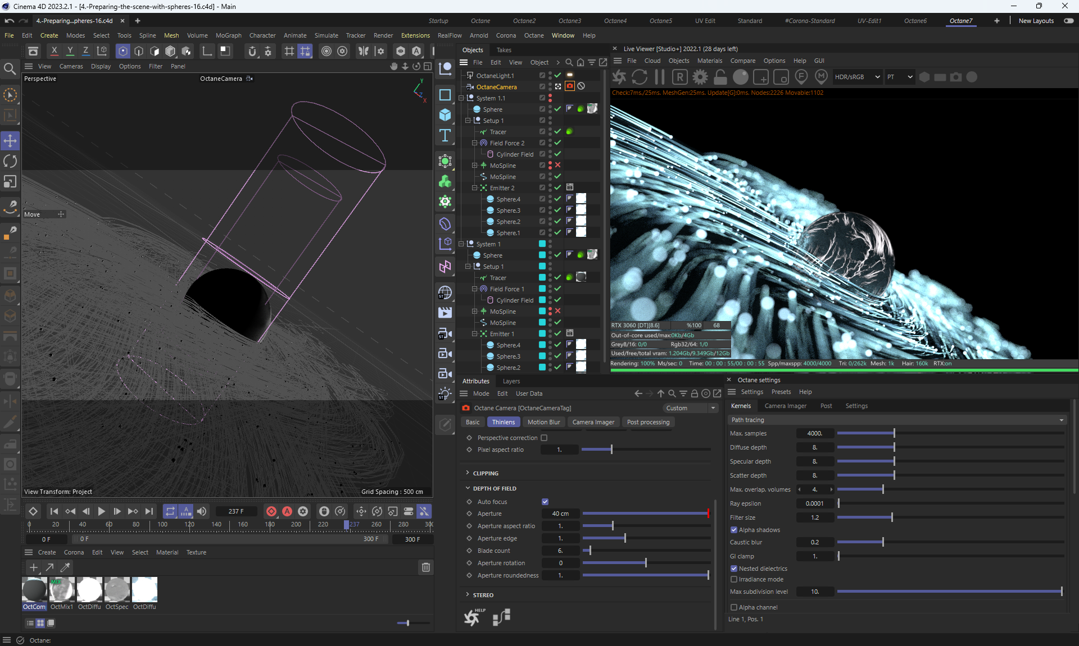Toggle the Auto focus checkbox
This screenshot has width=1079, height=646.
(x=545, y=502)
